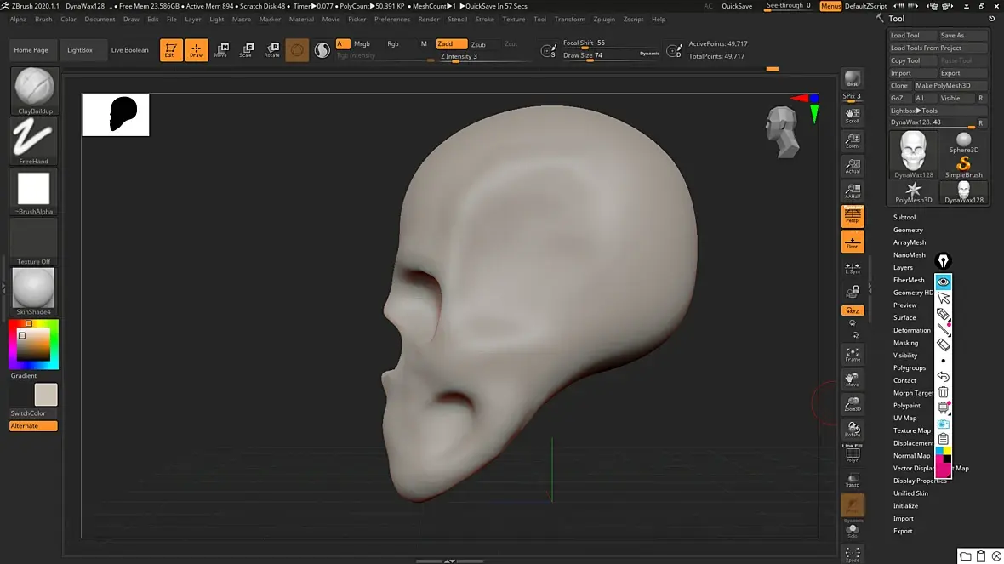Click the QuickSave button

tap(736, 6)
